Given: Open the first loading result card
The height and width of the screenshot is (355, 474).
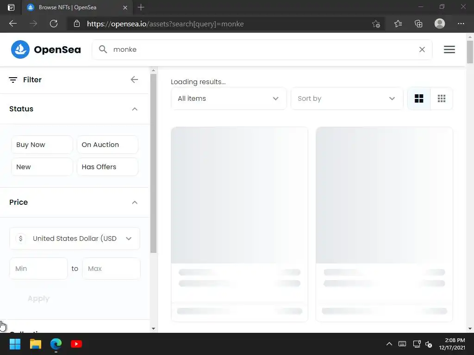Looking at the screenshot, I should click(x=239, y=224).
